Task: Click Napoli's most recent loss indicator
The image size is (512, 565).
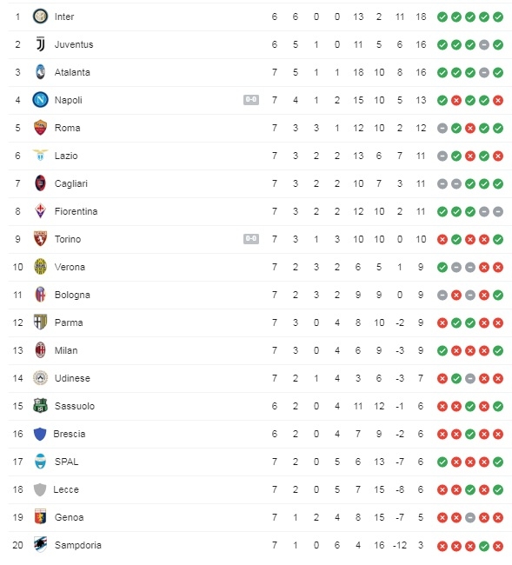Action: (498, 101)
